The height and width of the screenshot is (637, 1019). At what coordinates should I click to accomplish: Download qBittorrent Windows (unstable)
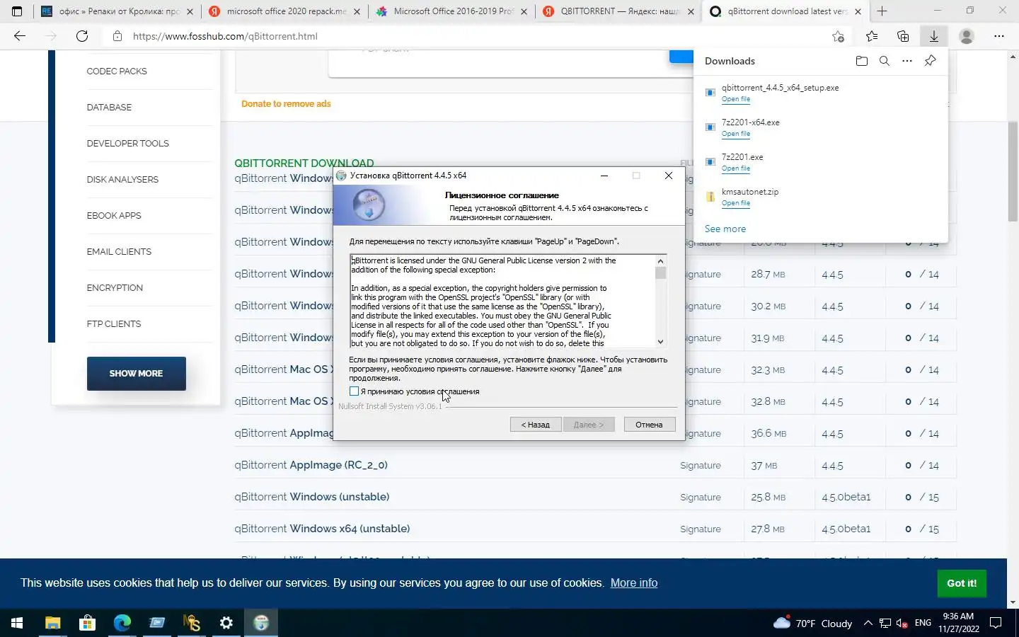312,497
